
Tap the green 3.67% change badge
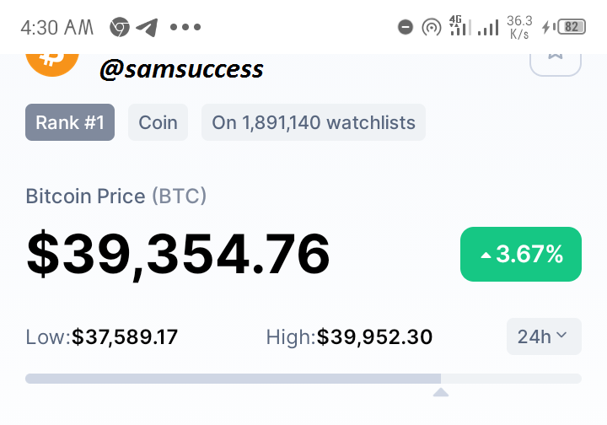click(x=521, y=255)
